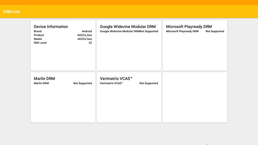Click the Microsoft Playready DRM row label
The height and width of the screenshot is (145, 258).
click(x=182, y=31)
